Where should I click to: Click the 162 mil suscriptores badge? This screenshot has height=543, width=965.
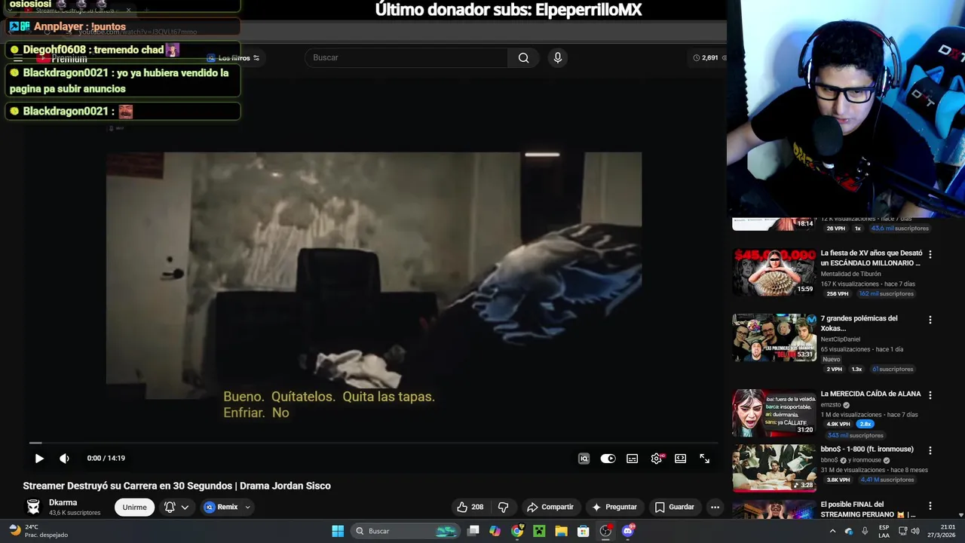(x=886, y=293)
